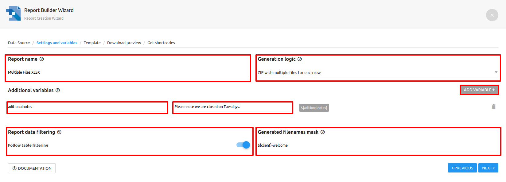Focus the variable name field aditionalnotes

(x=87, y=107)
